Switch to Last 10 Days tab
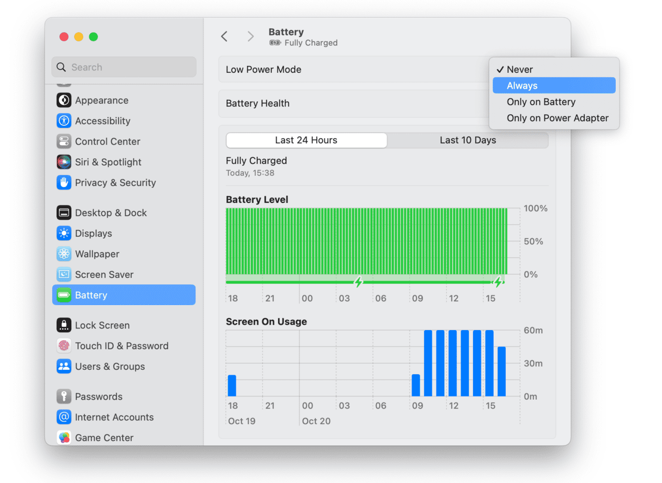 (468, 140)
